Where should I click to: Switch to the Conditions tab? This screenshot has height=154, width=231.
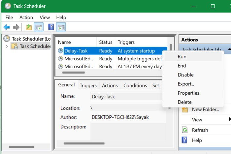click(135, 85)
